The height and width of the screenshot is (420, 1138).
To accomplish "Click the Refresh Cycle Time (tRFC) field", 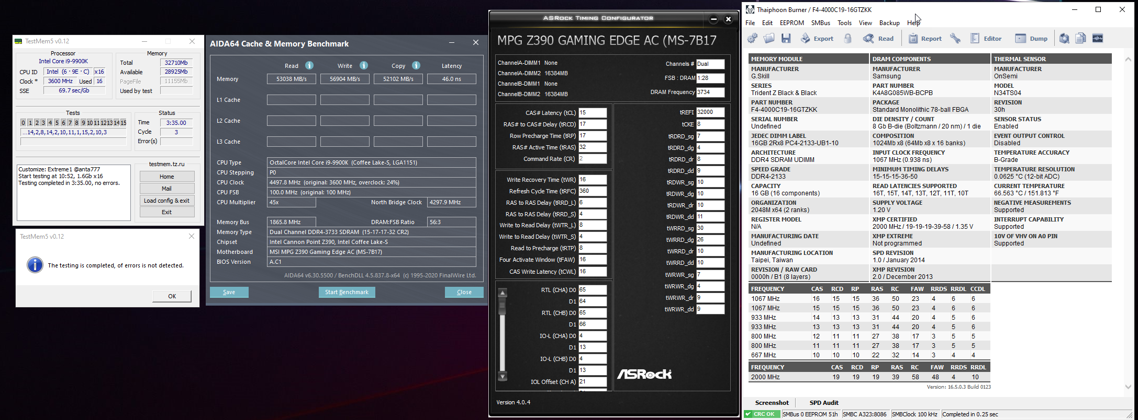I will click(593, 191).
